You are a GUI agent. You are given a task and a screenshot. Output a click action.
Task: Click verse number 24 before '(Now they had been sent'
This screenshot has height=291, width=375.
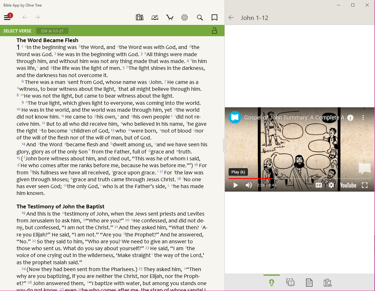[23, 269]
